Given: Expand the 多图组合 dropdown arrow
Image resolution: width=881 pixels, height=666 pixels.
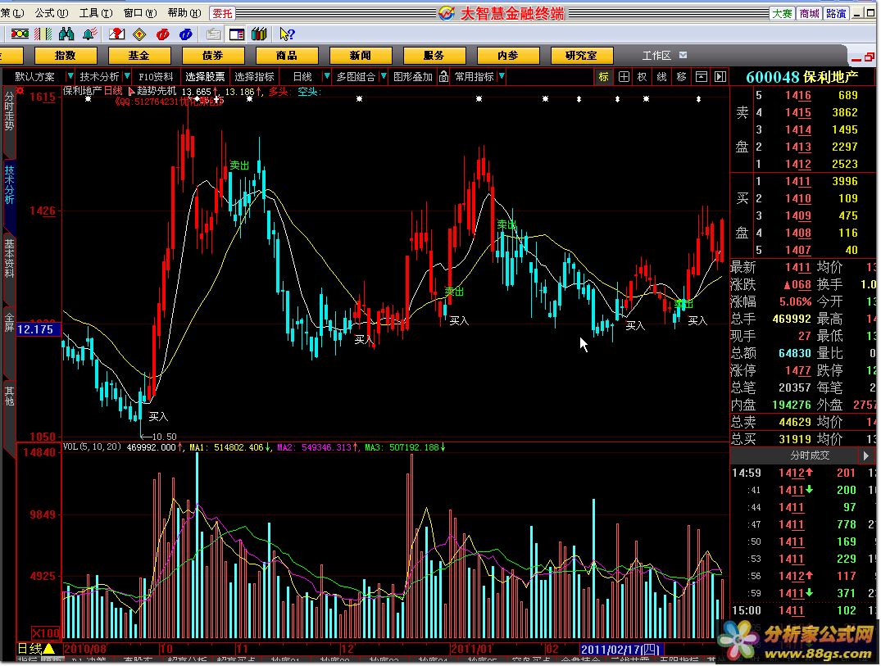Looking at the screenshot, I should (384, 76).
